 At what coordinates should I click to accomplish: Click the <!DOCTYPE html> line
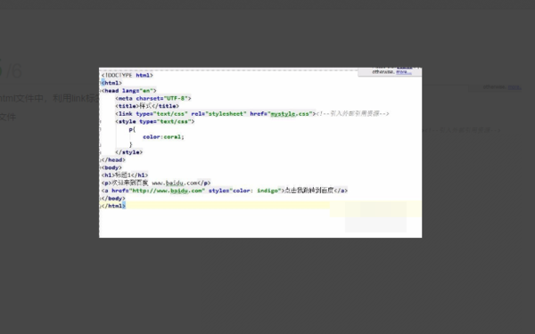pos(128,76)
